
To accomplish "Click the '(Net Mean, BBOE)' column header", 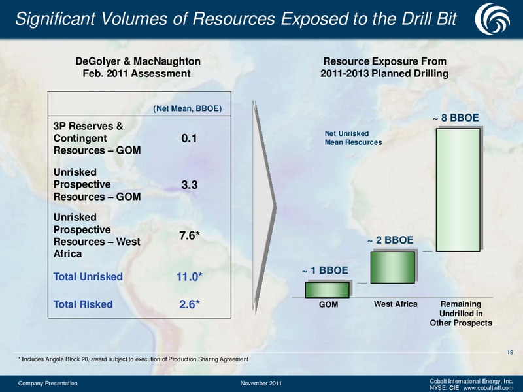I will click(x=187, y=108).
